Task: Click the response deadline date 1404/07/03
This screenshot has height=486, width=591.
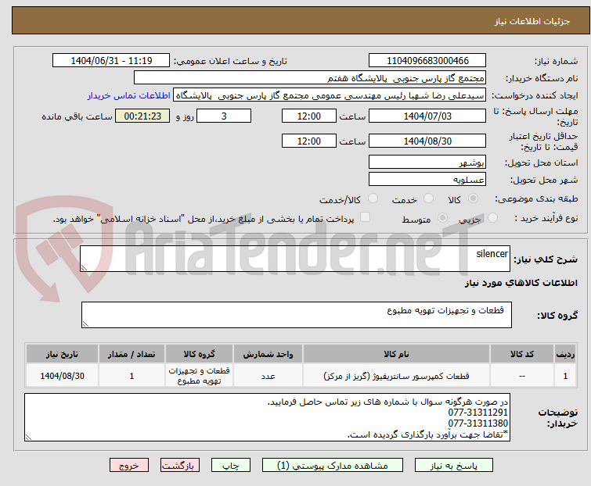Action: coord(427,116)
